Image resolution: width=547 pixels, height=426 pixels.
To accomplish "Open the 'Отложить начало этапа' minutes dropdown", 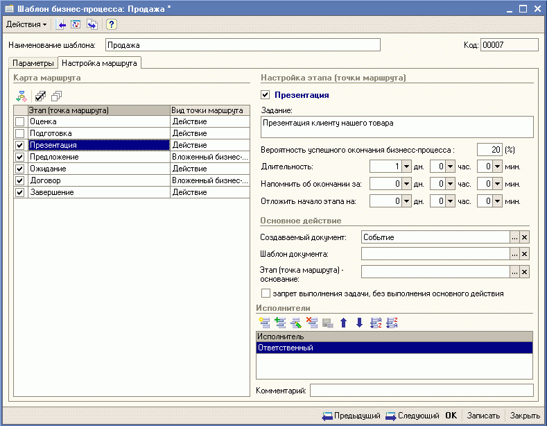I will pos(497,201).
